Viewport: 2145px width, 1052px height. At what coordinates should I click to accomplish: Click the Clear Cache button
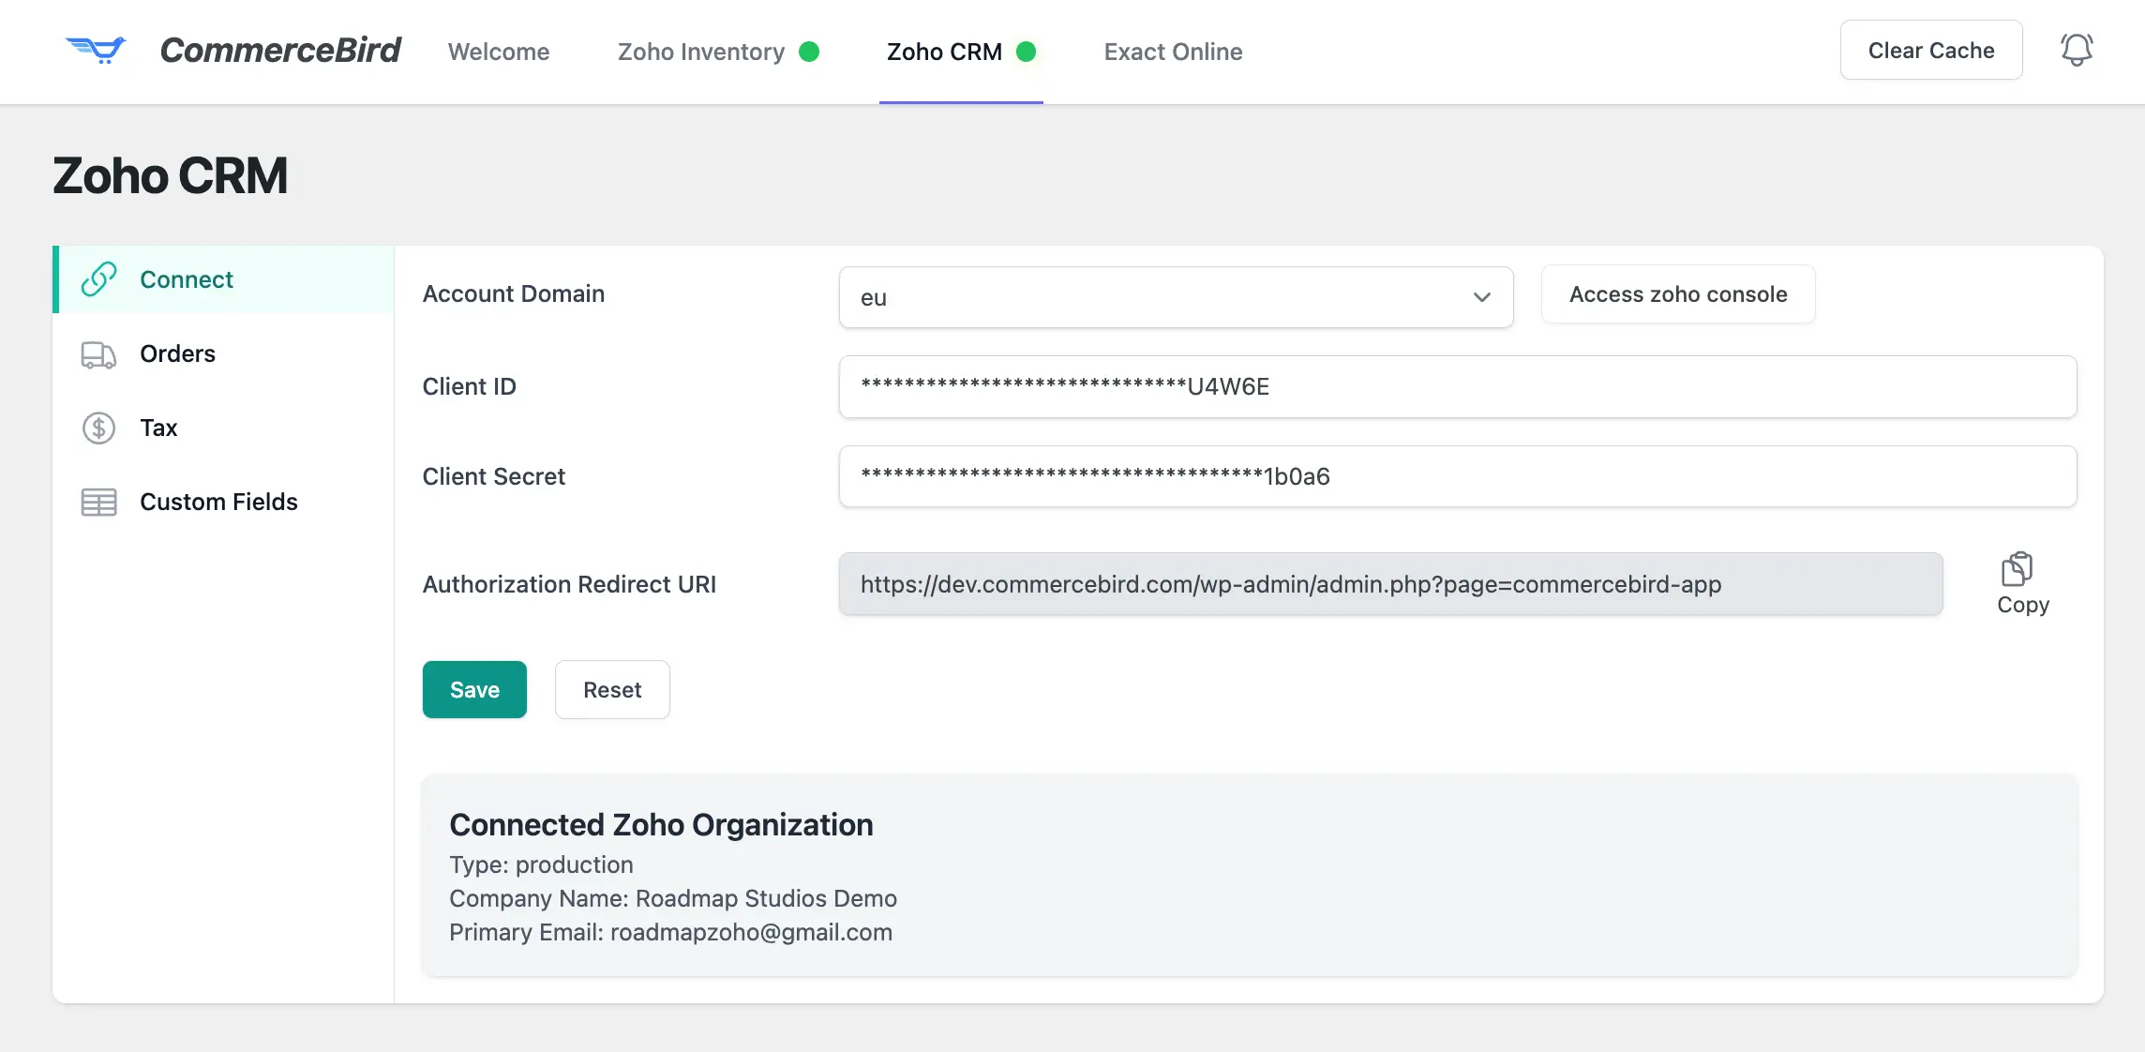coord(1930,51)
